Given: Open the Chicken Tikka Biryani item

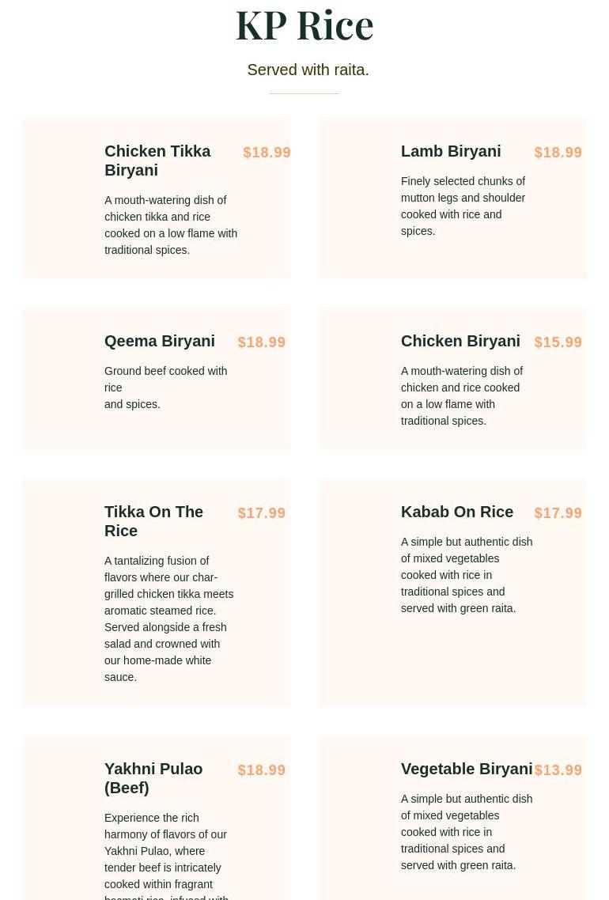Looking at the screenshot, I should pyautogui.click(x=157, y=161).
